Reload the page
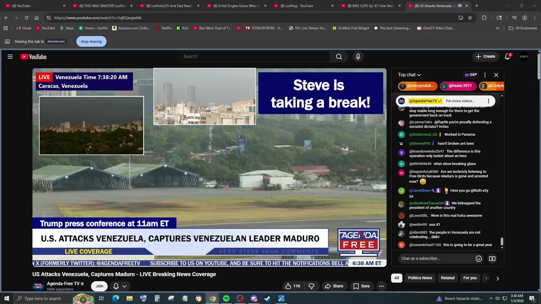Image resolution: width=541 pixels, height=304 pixels. tap(26, 18)
